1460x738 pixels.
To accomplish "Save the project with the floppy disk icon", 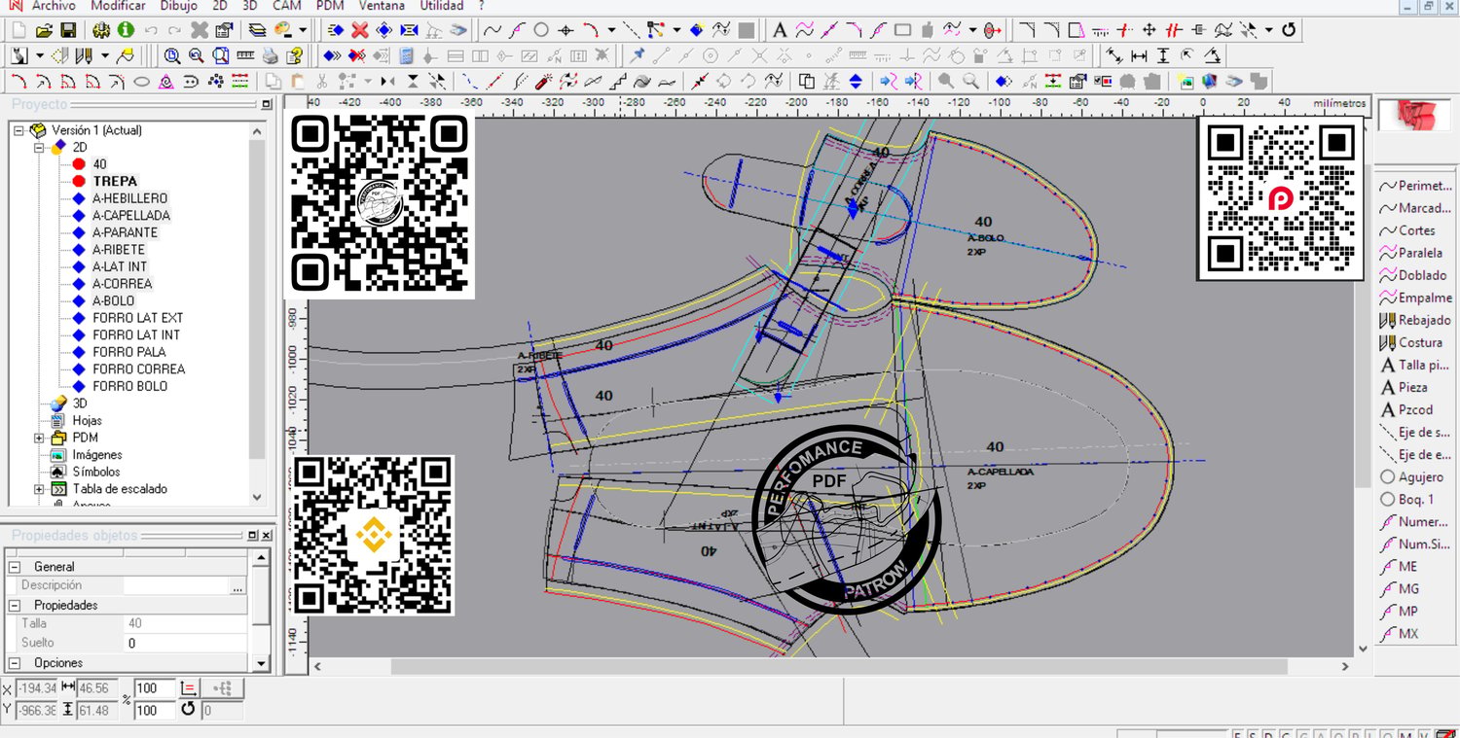I will tap(68, 30).
